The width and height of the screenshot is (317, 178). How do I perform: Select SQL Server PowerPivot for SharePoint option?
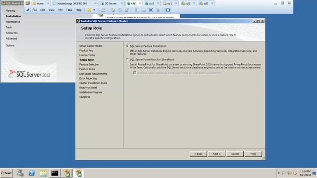point(127,59)
